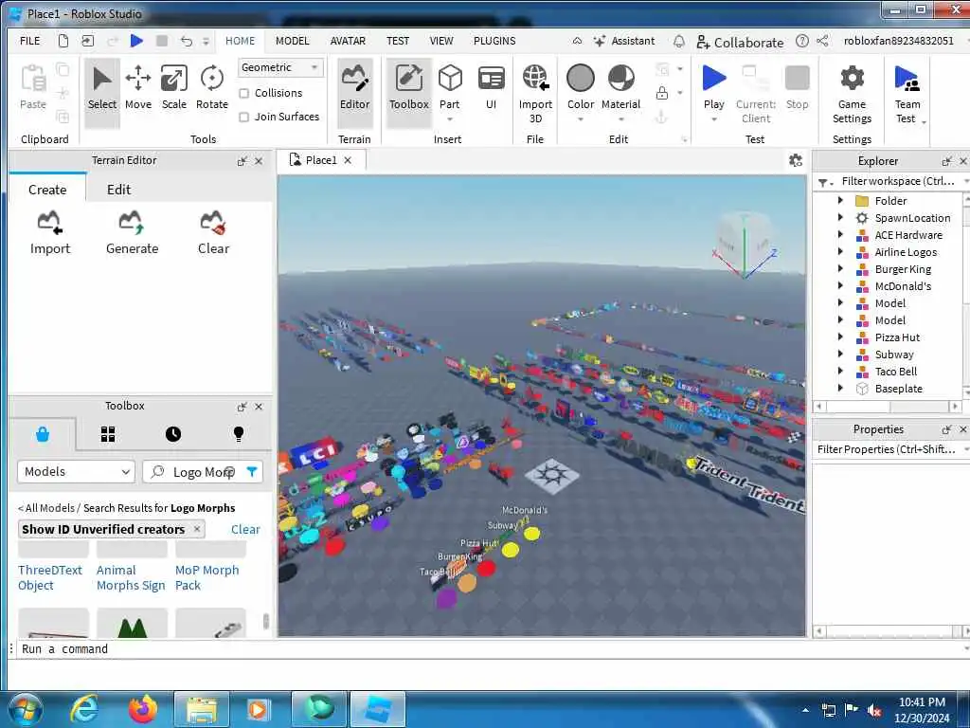
Task: Select Subway in the Explorer tree
Action: (894, 355)
